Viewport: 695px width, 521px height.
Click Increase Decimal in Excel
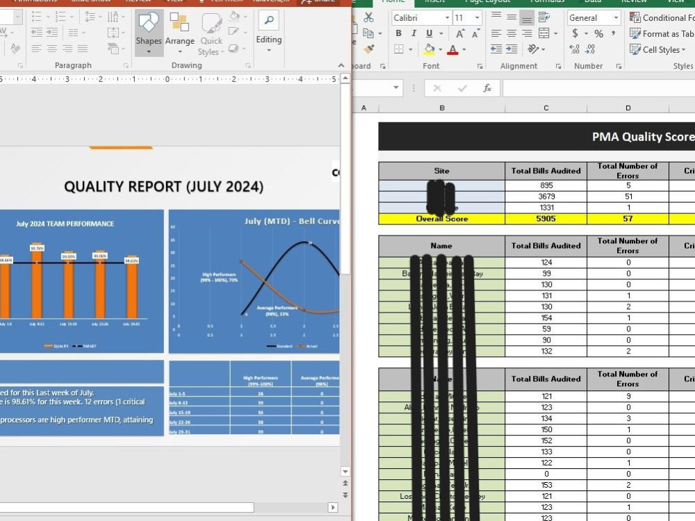[575, 49]
